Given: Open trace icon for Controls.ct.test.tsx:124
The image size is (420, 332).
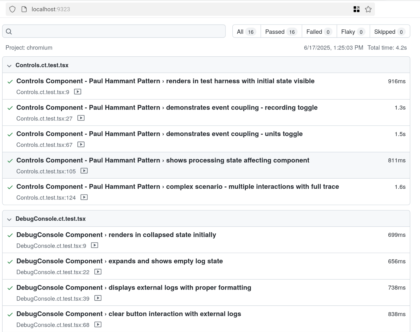Looking at the screenshot, I should (x=84, y=197).
